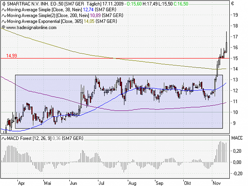Click the Mai month marker on time axis

coord(48,183)
